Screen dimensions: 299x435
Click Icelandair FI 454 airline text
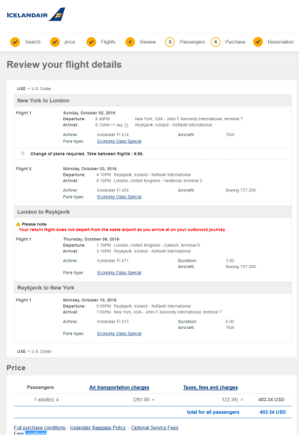click(113, 190)
